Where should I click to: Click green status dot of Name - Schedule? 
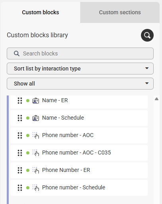click(28, 118)
